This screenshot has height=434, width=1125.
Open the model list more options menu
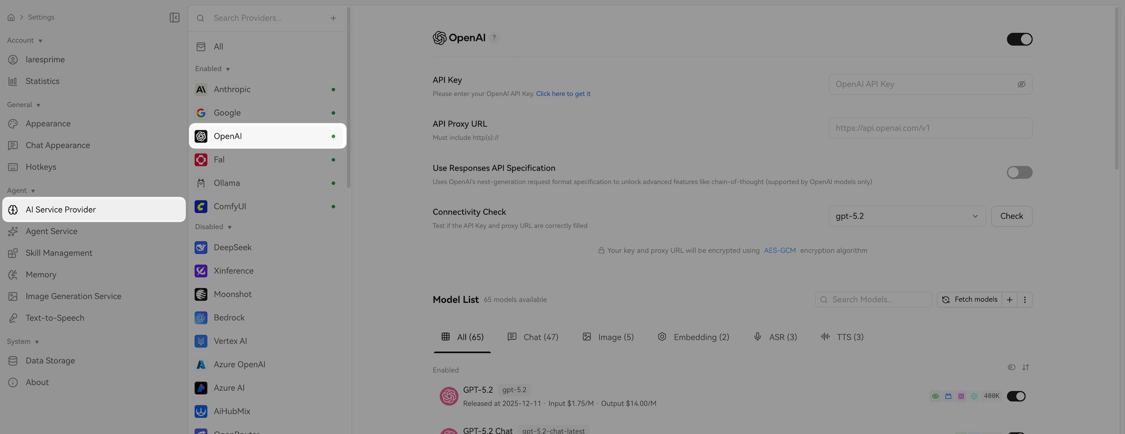[x=1025, y=300]
